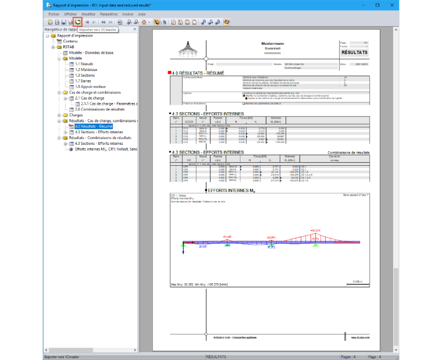This screenshot has height=360, width=442.
Task: Click the highlighted globe icon at toolbar end
Action: (x=227, y=22)
